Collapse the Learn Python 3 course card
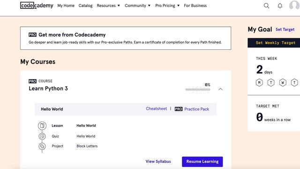Viewport: 300px width, 169px height. pos(220,89)
